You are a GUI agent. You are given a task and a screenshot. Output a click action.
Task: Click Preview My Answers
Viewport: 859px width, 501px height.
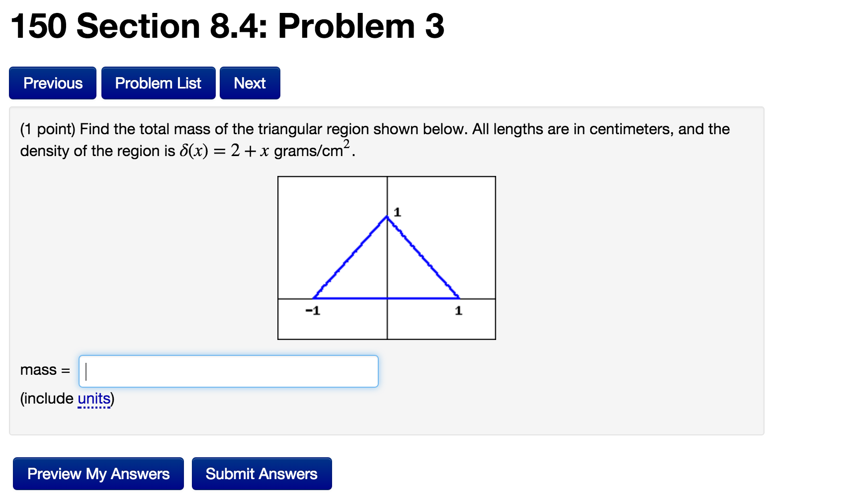point(98,474)
